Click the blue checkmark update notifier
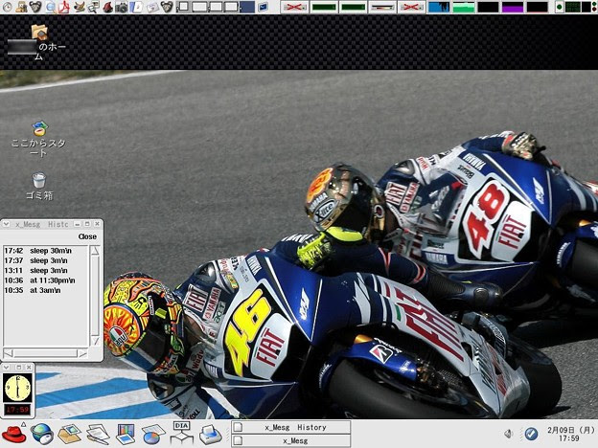Screen dimensions: 598x448 (x=531, y=434)
